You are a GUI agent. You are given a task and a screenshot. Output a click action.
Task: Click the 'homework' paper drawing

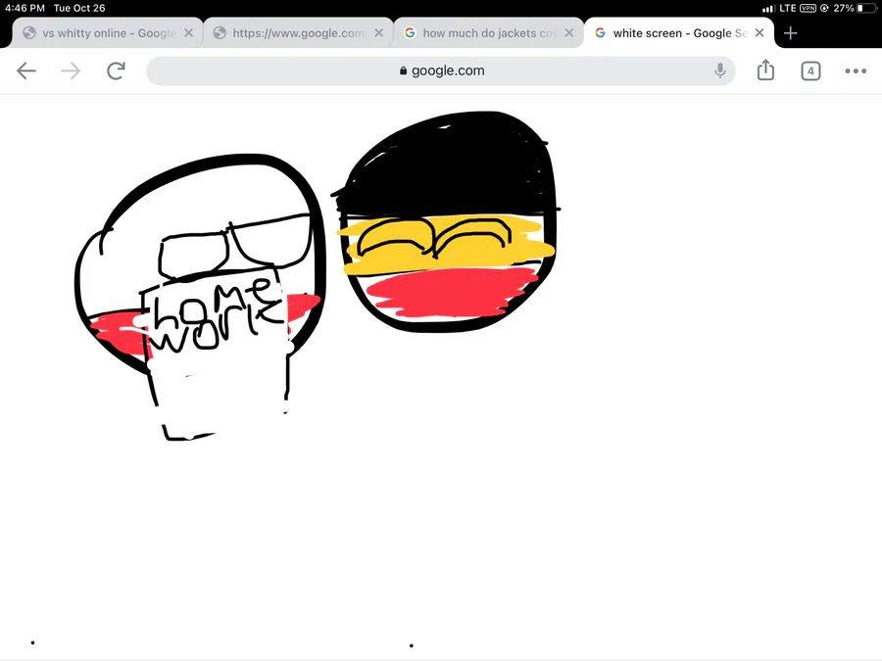pyautogui.click(x=217, y=352)
